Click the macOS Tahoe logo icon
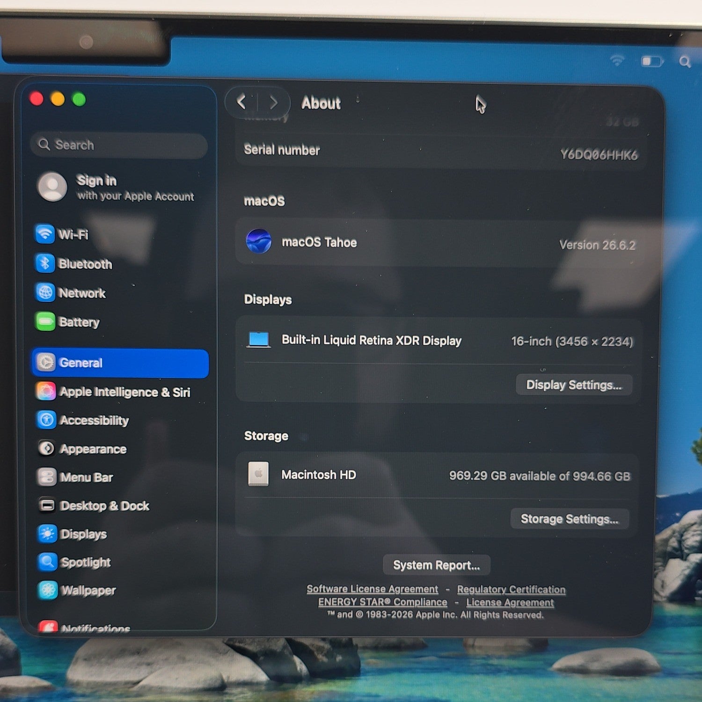702x702 pixels. point(259,241)
